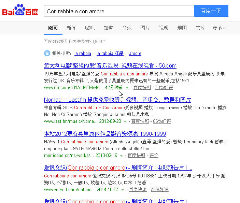The image size is (240, 203).
Task: Open the 爱恨交织 verycd result title
Action: click(118, 168)
